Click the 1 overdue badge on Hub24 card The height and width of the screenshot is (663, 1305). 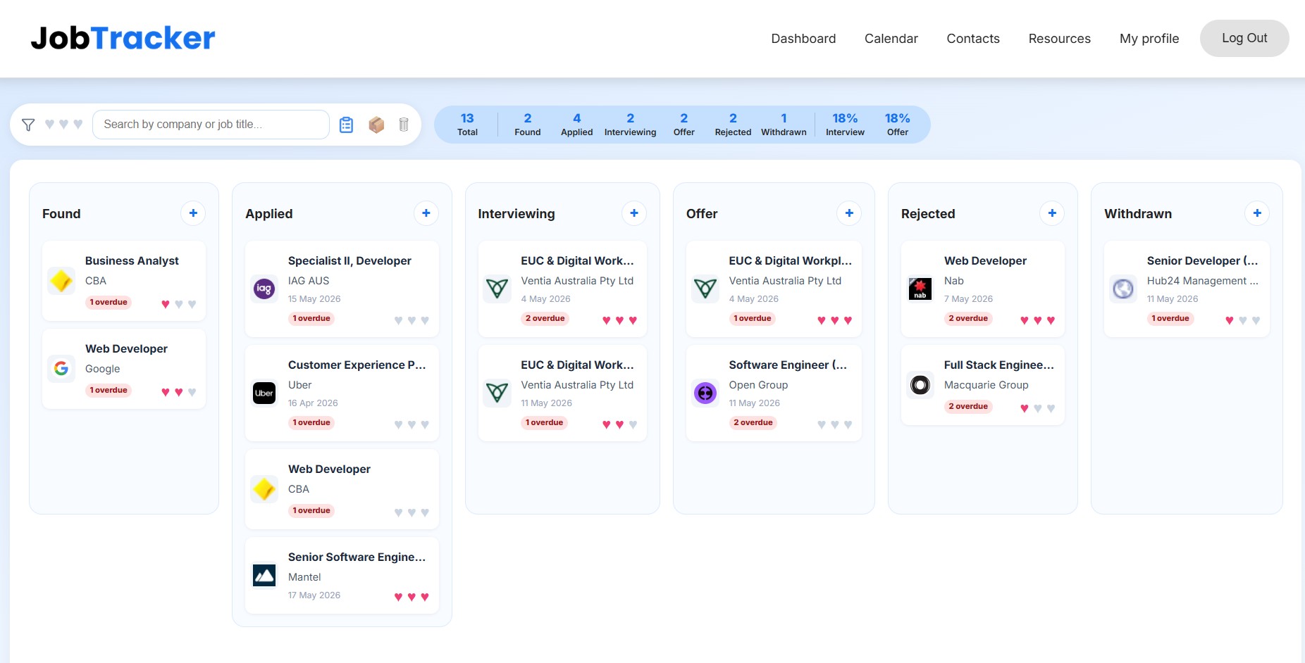1170,319
